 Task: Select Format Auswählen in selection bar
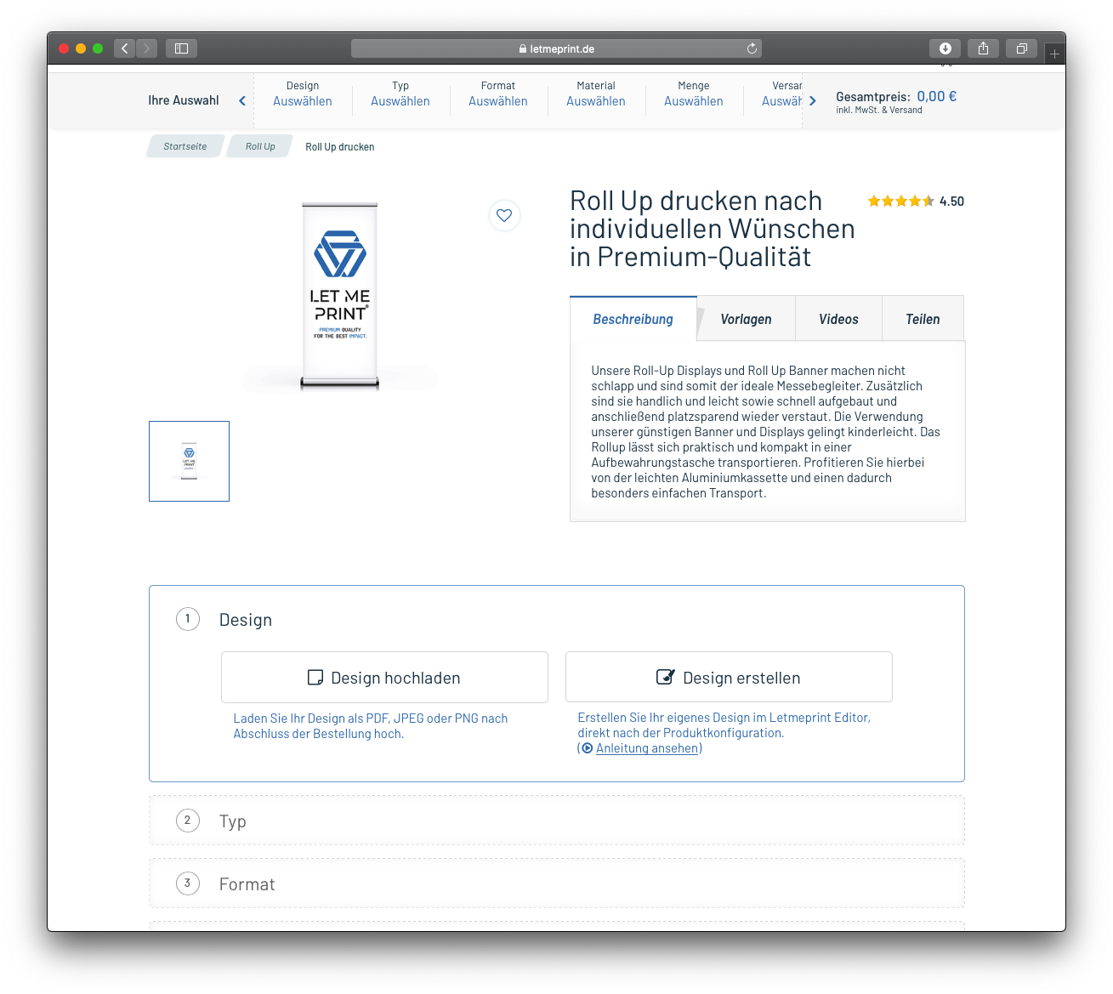[498, 94]
